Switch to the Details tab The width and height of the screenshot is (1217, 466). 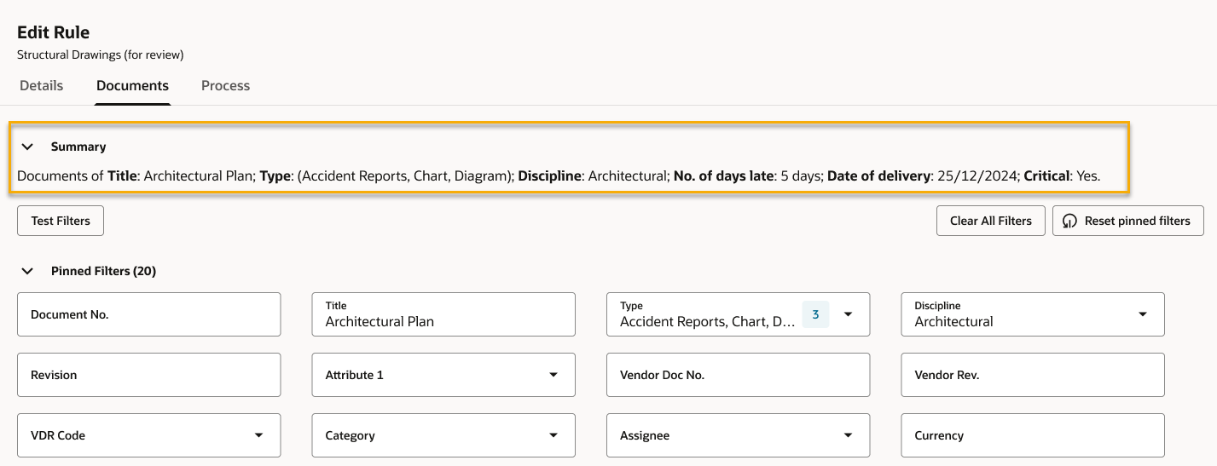pos(41,85)
